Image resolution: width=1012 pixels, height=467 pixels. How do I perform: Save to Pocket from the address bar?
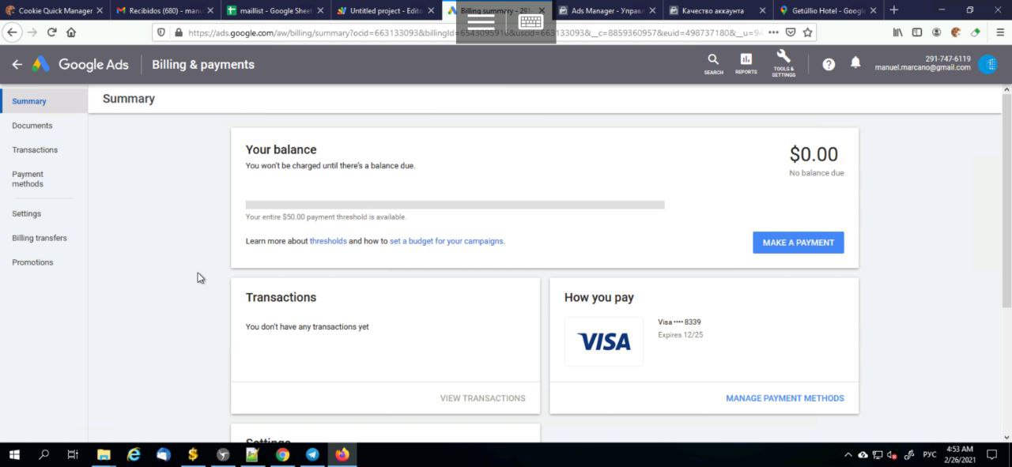pos(791,32)
